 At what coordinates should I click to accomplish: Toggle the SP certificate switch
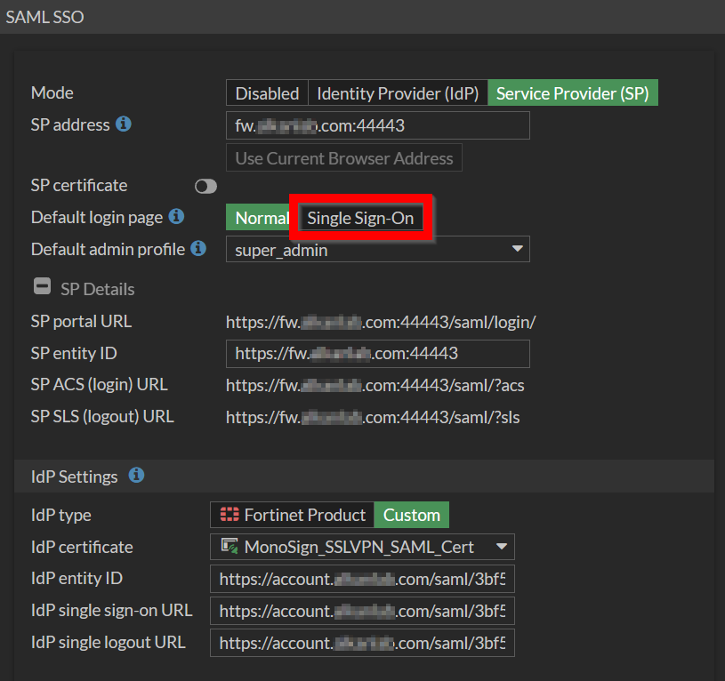[205, 186]
